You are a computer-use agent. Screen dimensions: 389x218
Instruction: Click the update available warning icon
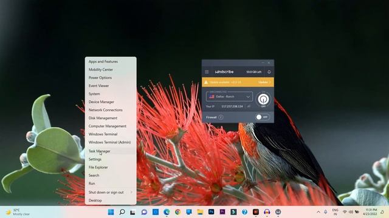(x=206, y=82)
